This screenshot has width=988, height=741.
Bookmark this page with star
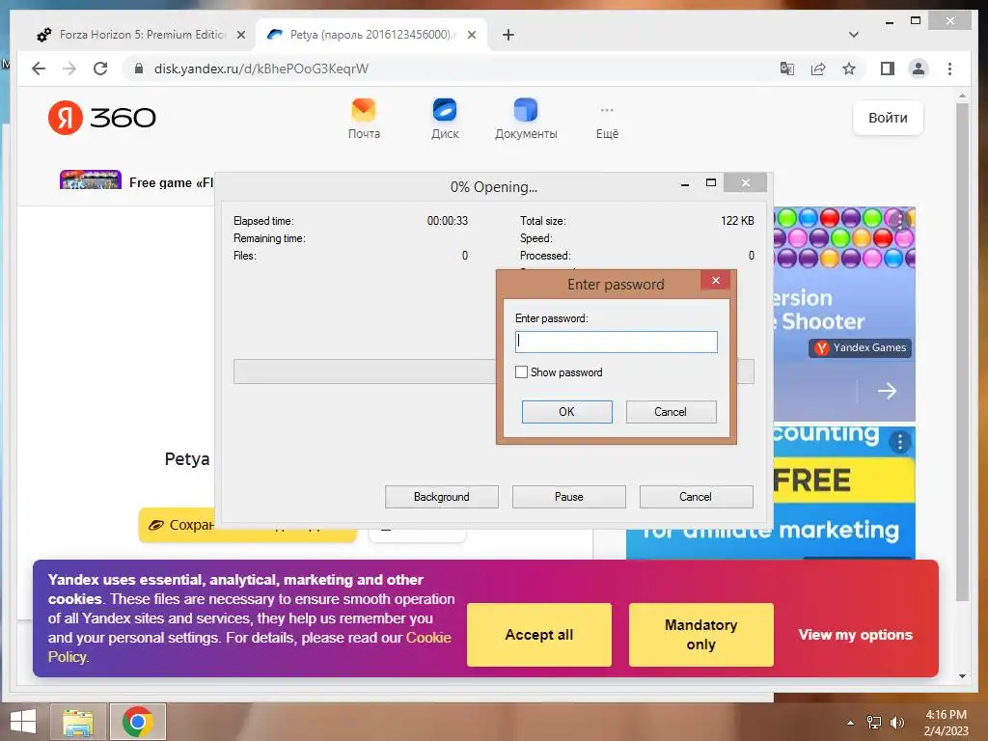point(849,69)
